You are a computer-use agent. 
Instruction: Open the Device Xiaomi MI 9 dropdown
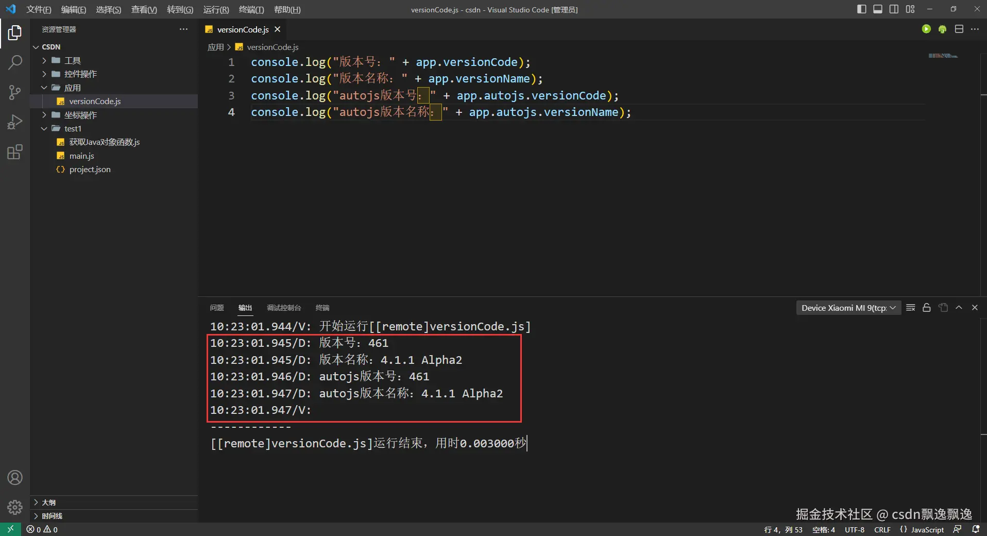(848, 308)
